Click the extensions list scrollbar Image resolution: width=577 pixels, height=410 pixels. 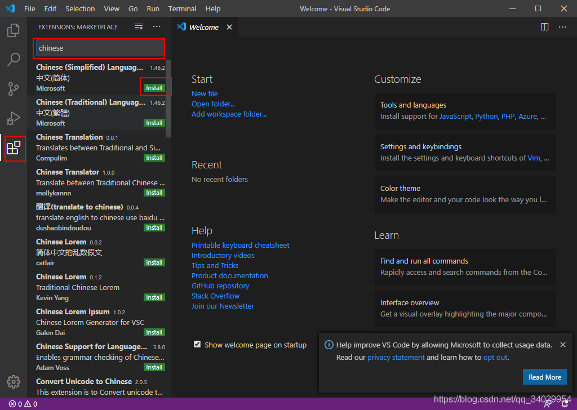pyautogui.click(x=168, y=99)
